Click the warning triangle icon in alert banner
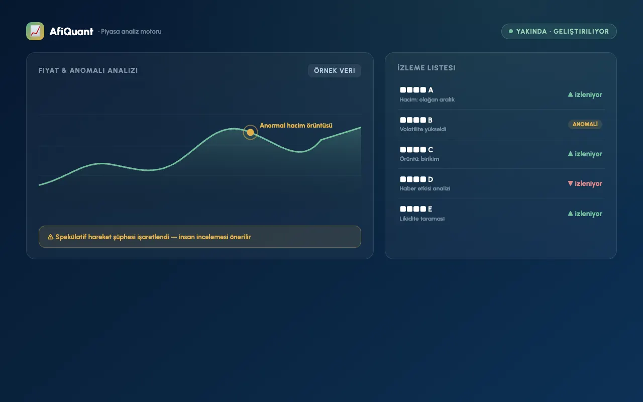The height and width of the screenshot is (402, 643). pyautogui.click(x=50, y=237)
